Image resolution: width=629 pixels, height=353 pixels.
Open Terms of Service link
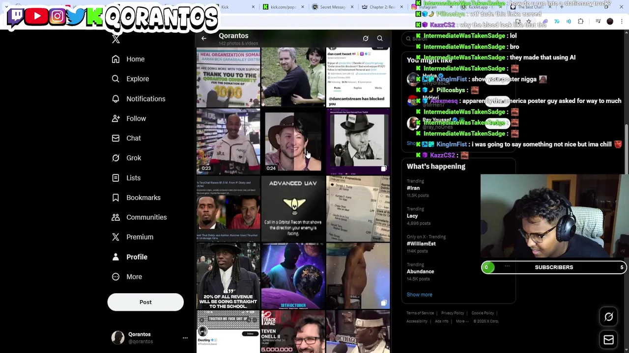(420, 313)
